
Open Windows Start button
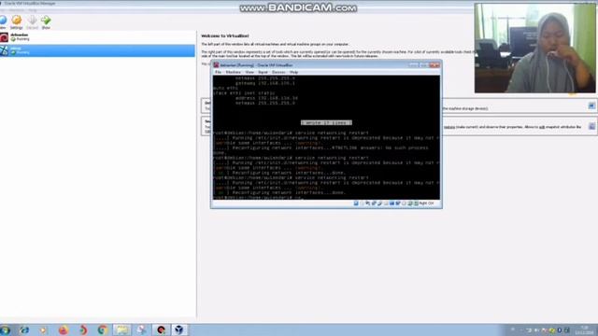5,329
